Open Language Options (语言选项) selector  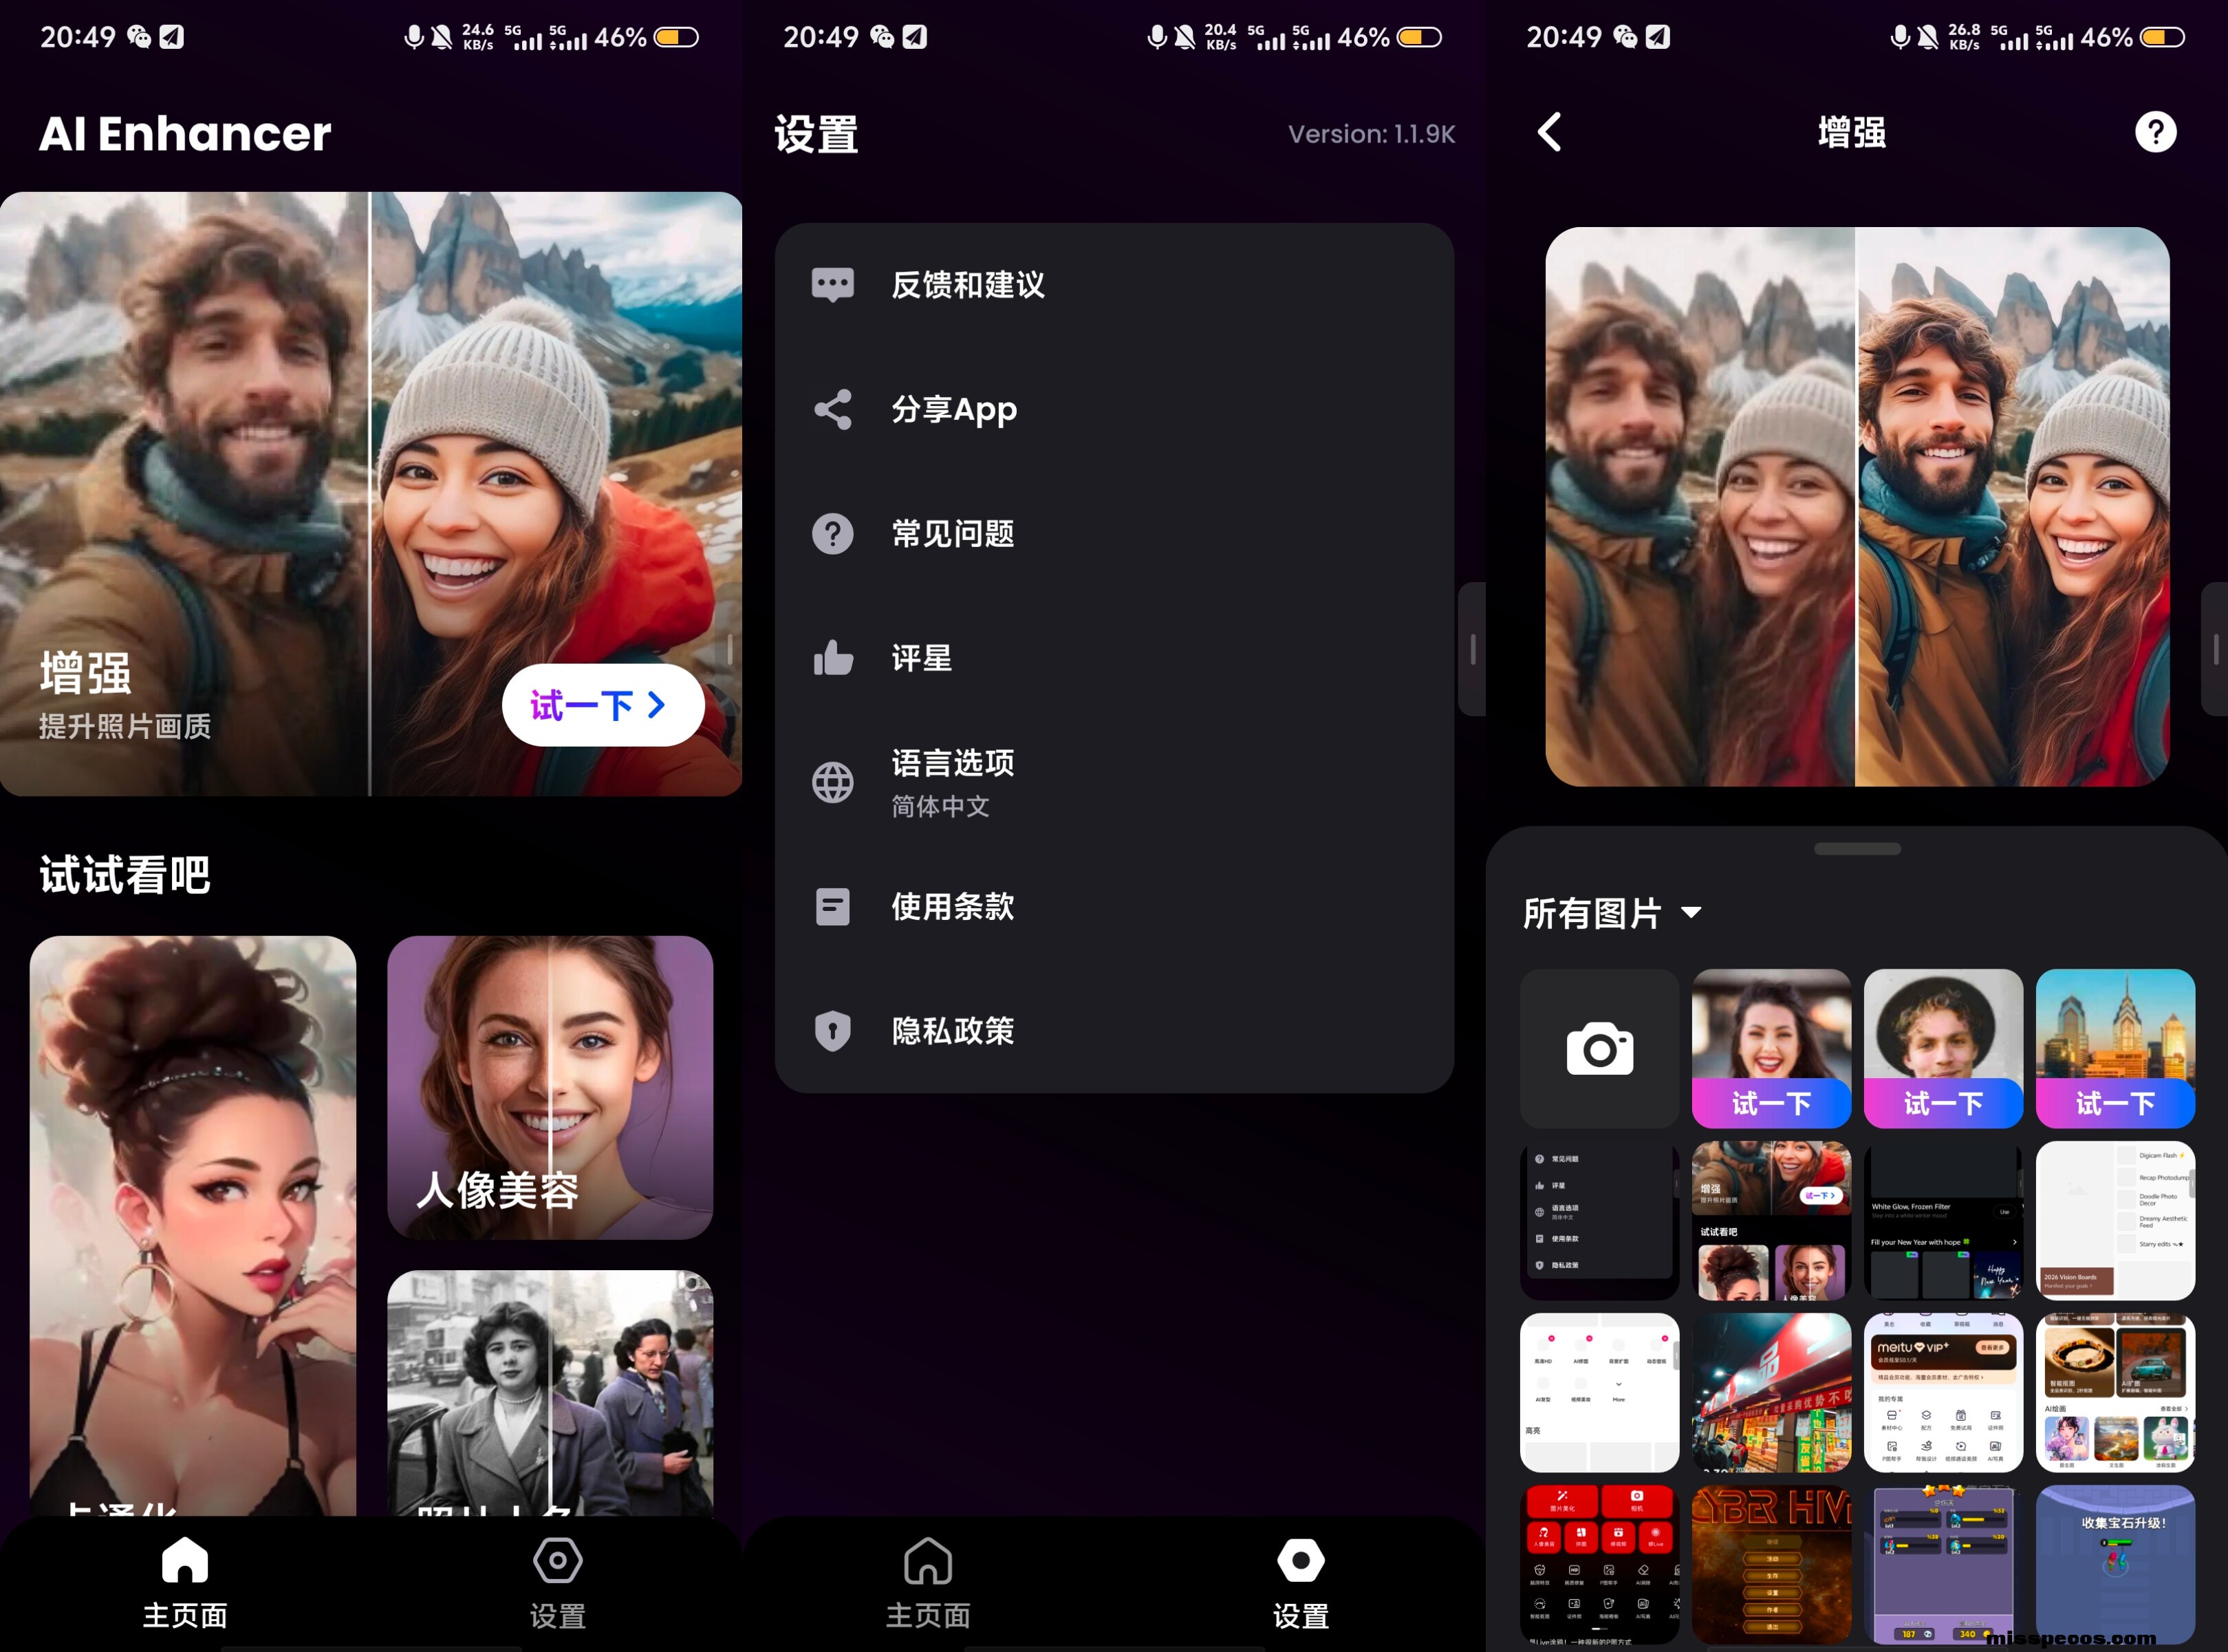click(951, 782)
